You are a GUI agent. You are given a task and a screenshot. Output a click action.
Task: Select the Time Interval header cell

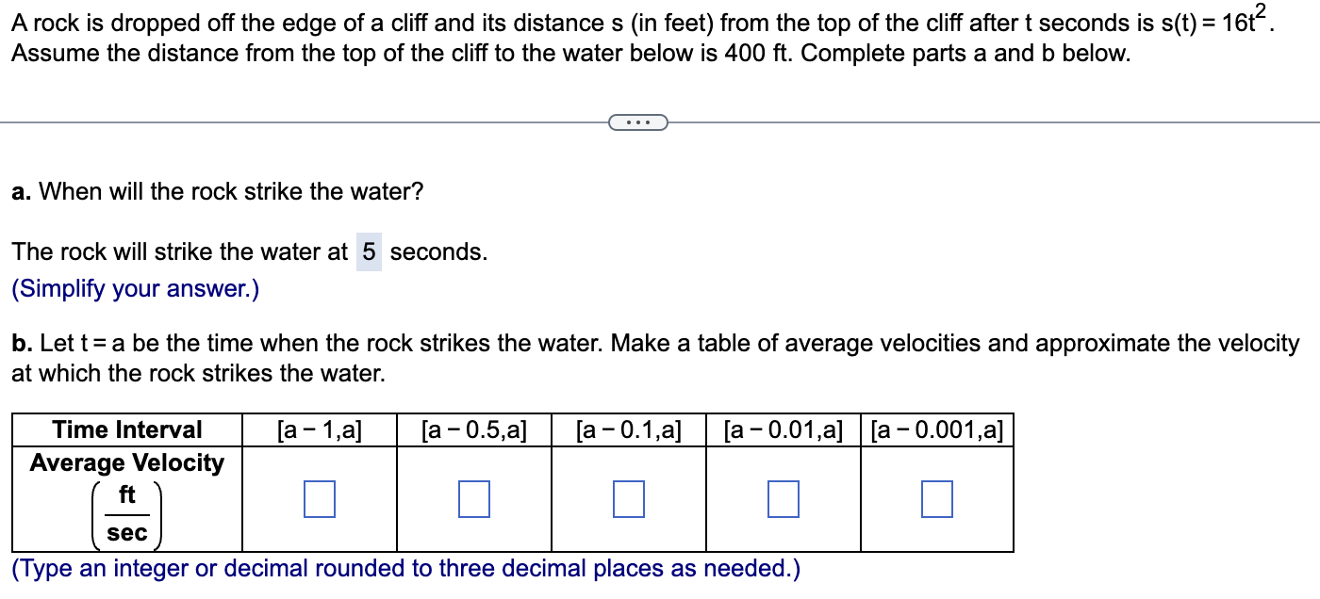pos(125,429)
